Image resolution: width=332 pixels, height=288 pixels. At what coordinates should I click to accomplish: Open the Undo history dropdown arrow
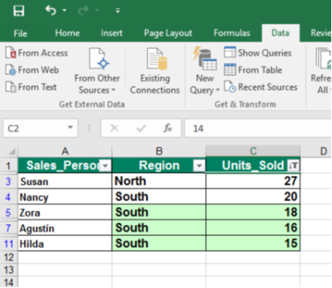[65, 10]
